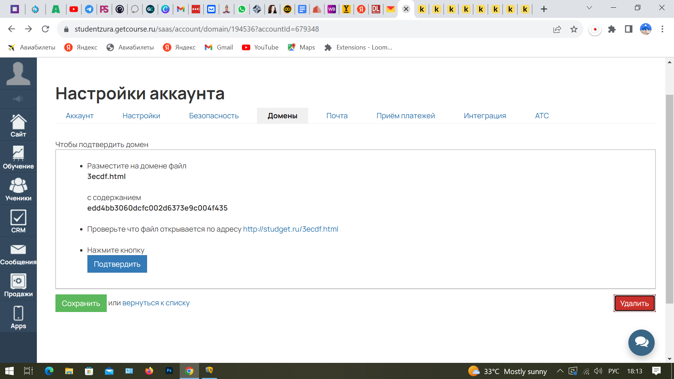Image resolution: width=674 pixels, height=379 pixels.
Task: Switch to the Безопасность tab
Action: pos(213,116)
